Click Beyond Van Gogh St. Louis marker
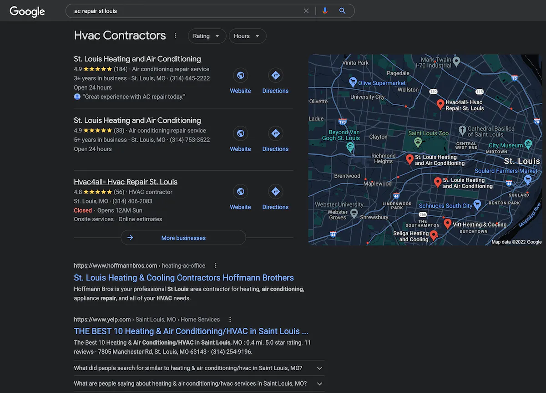The image size is (546, 393). coord(350,147)
